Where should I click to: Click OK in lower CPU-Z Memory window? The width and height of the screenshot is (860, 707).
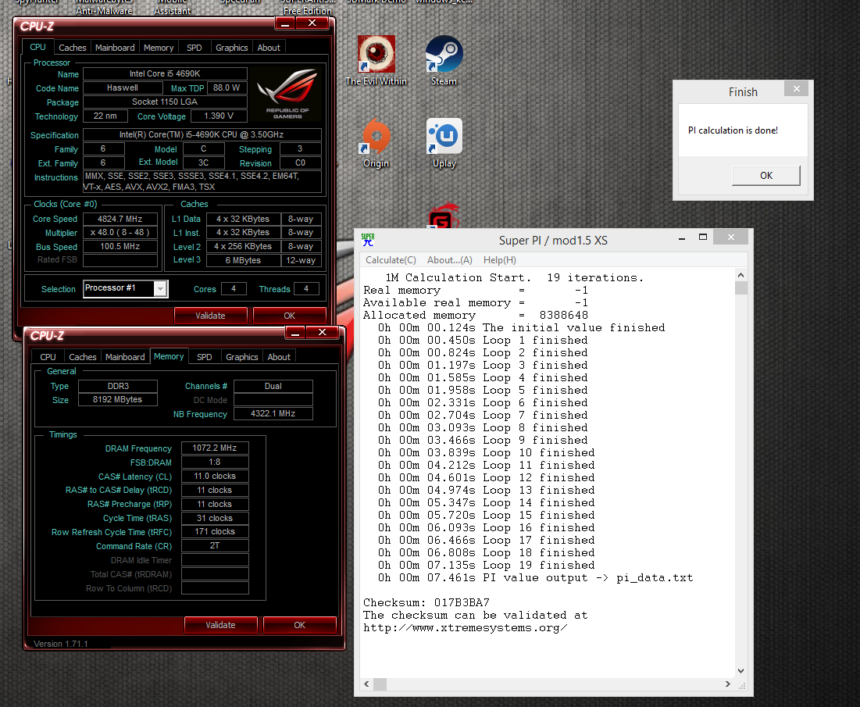click(x=299, y=625)
